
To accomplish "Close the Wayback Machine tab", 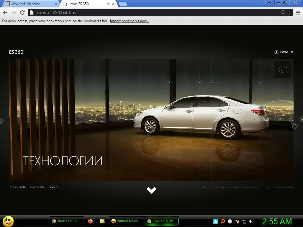I will 56,4.
